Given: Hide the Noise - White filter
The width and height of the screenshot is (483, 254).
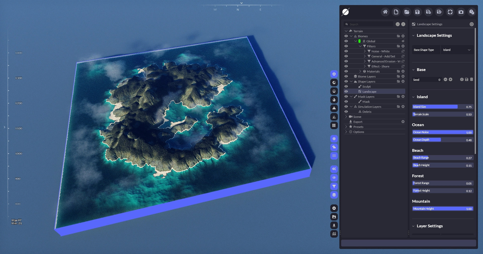Looking at the screenshot, I should point(346,51).
